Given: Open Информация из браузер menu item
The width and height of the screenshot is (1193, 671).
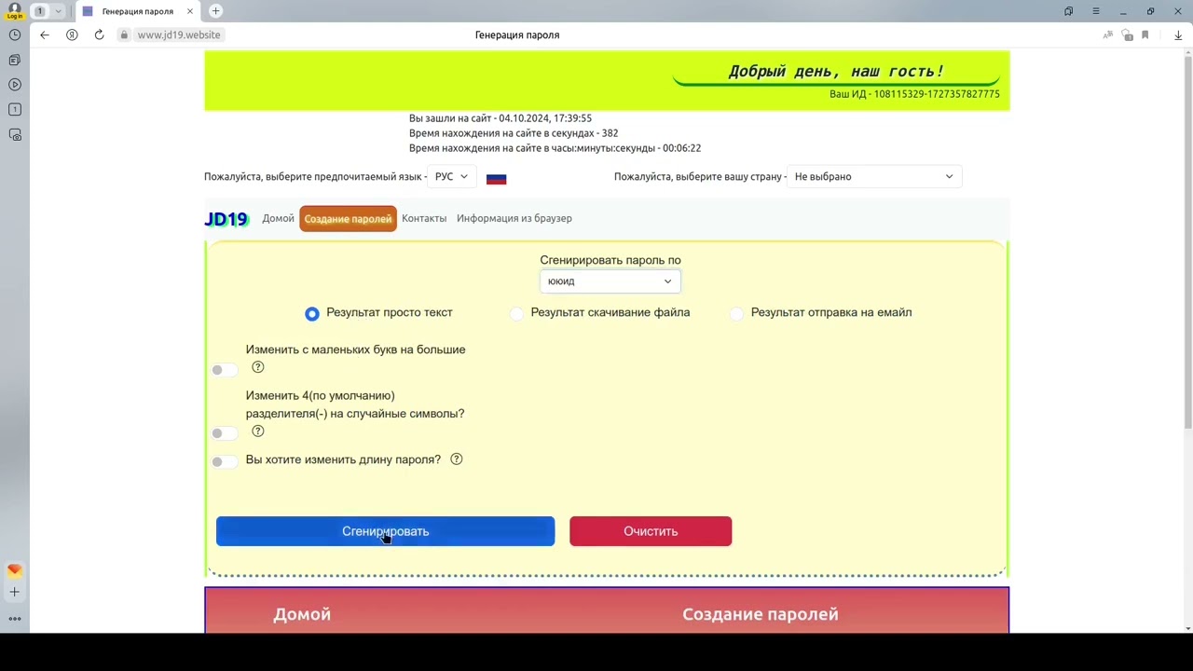Looking at the screenshot, I should coord(514,218).
